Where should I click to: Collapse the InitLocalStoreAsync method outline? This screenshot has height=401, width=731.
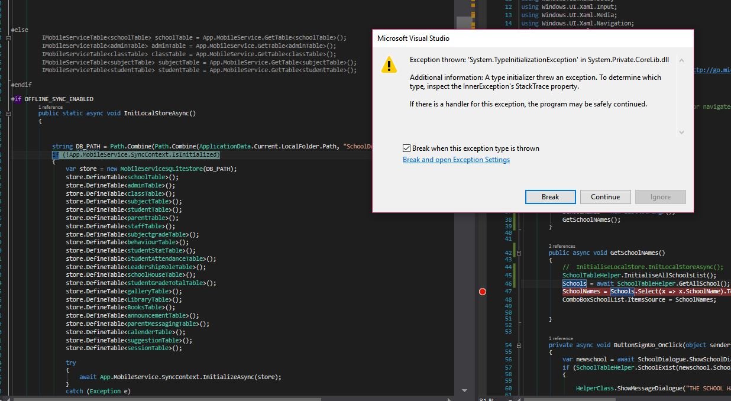(x=8, y=114)
